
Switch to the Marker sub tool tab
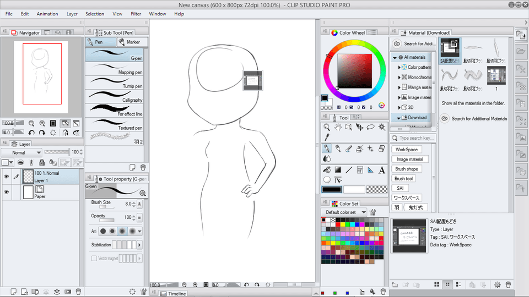pyautogui.click(x=129, y=42)
